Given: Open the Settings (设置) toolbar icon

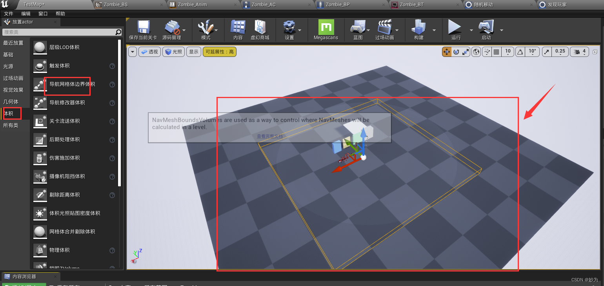Looking at the screenshot, I should point(289,28).
